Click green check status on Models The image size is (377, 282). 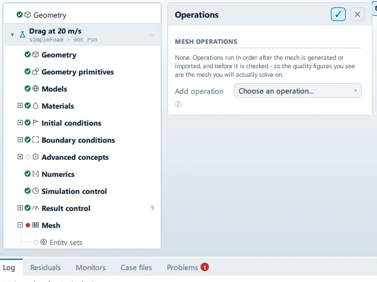coord(28,89)
